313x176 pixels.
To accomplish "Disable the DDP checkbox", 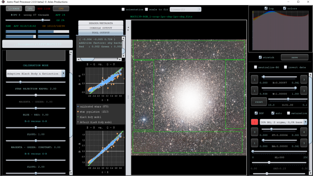I will point(256,113).
